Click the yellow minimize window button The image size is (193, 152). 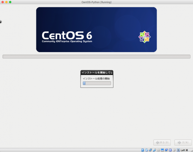pos(6,2)
